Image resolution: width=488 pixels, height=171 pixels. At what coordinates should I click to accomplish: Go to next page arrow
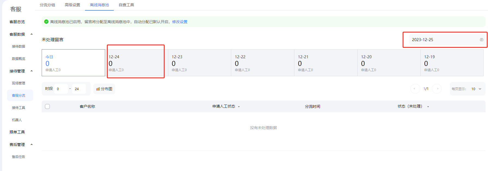[437, 89]
